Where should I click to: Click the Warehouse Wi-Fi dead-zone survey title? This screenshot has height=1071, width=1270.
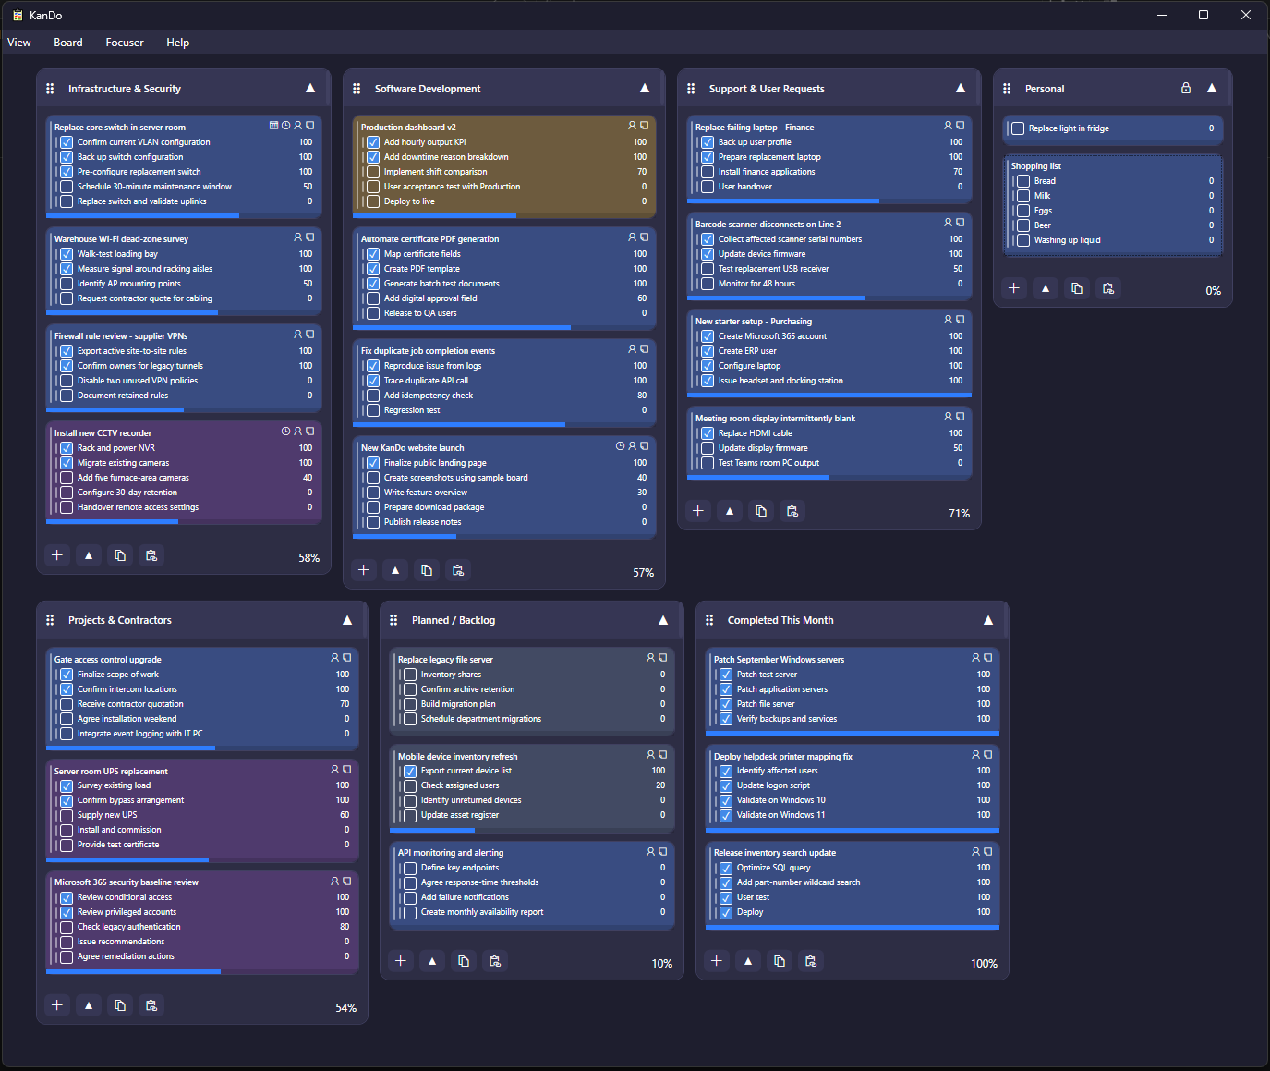121,239
